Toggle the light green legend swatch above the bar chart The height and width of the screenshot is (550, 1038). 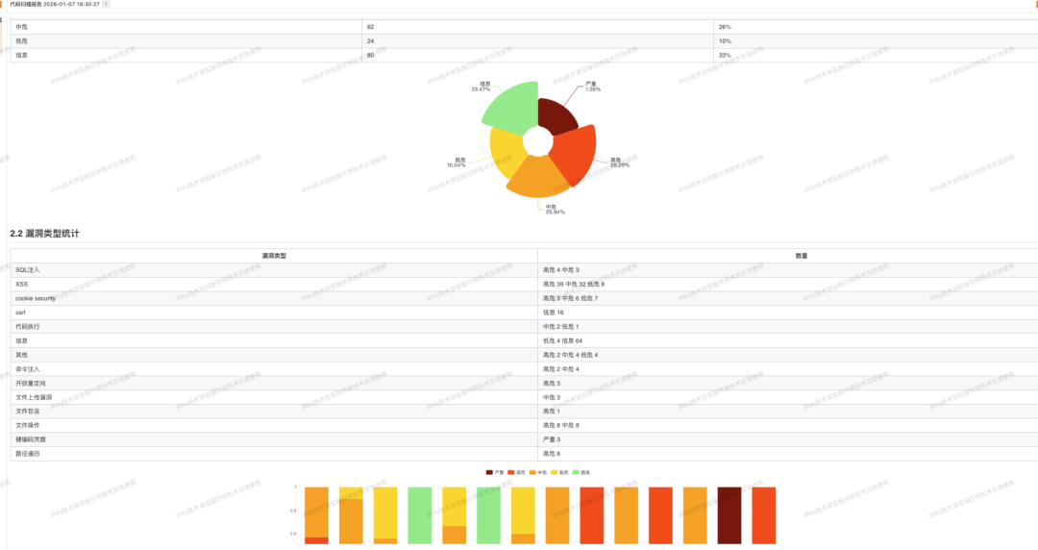tap(576, 472)
